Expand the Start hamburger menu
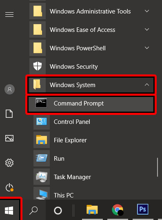Image resolution: width=162 pixels, height=220 pixels. click(x=9, y=14)
